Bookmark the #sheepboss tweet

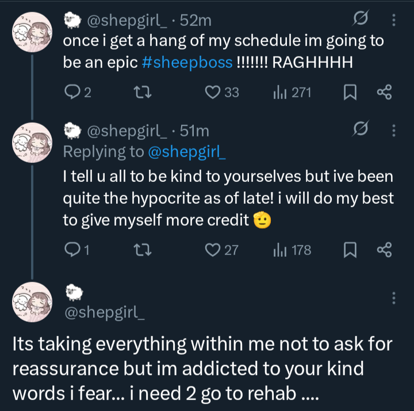pyautogui.click(x=349, y=92)
